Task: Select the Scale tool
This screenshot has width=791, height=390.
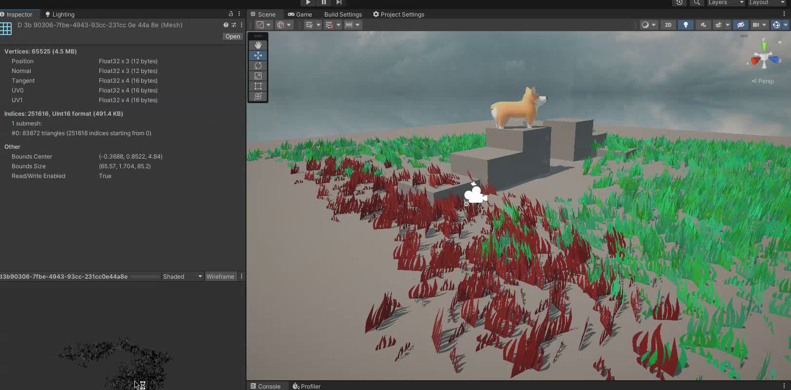Action: point(258,76)
